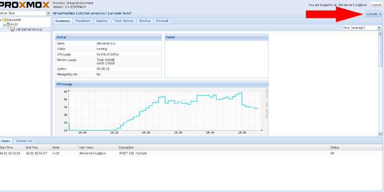Screen dimensions: 384x192
Task: Click the 'Managed by HA' label
Action: [67, 74]
